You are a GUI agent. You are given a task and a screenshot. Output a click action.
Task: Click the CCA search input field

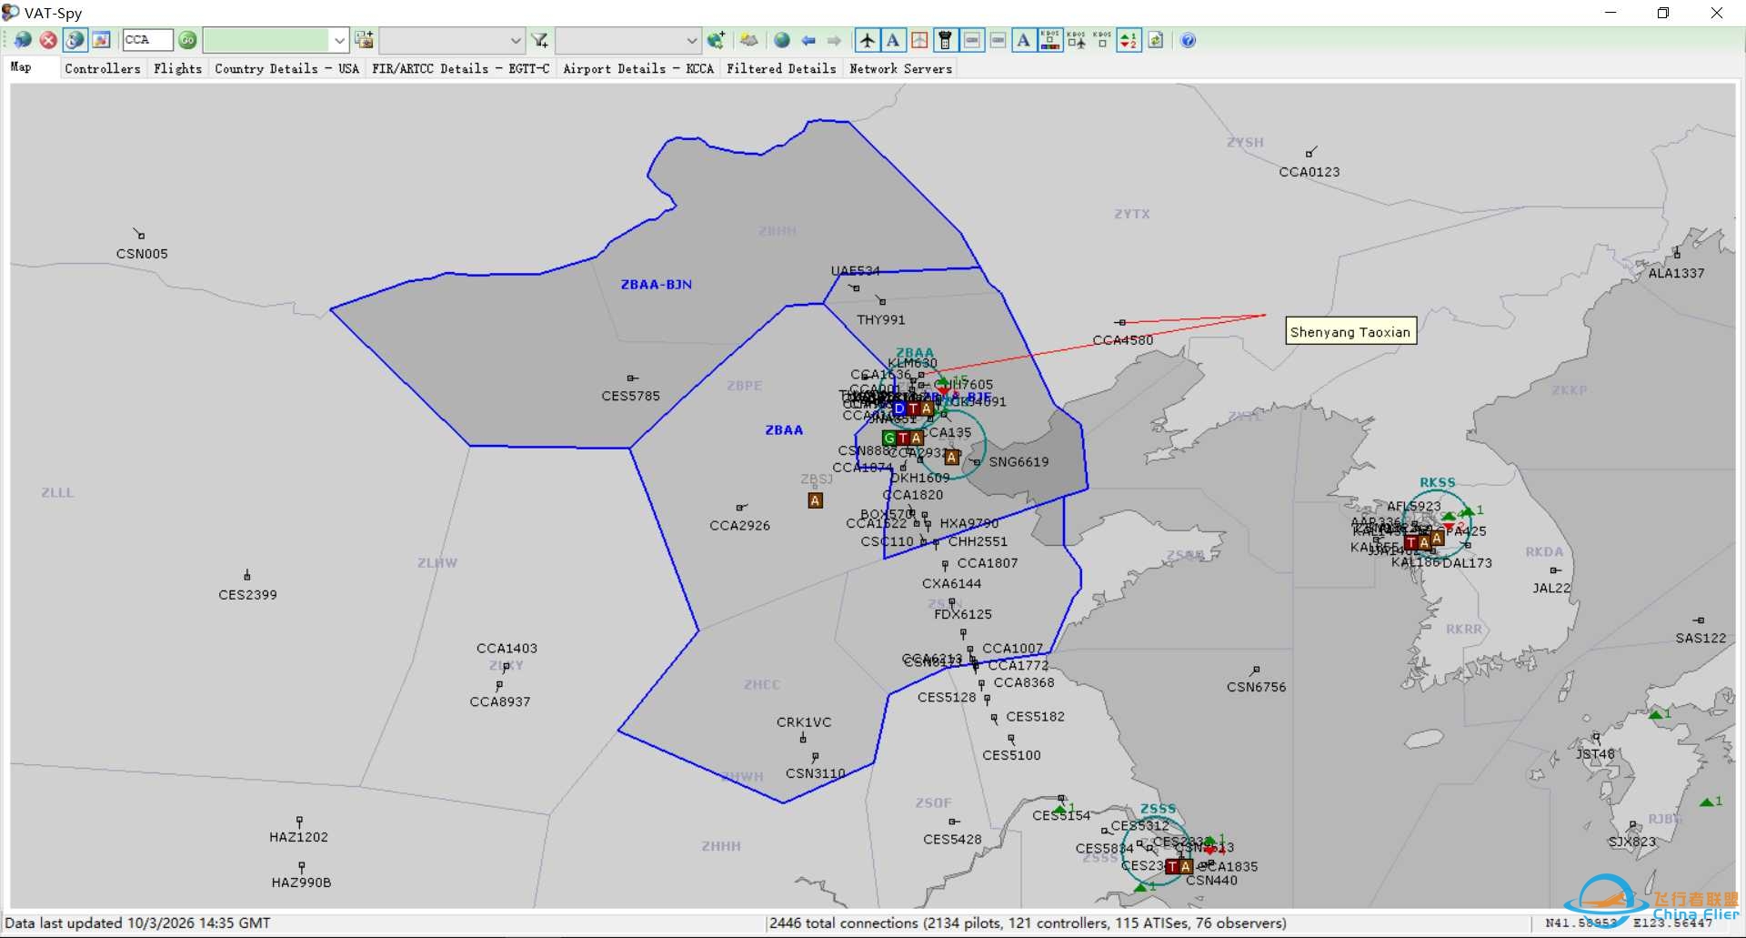point(147,40)
